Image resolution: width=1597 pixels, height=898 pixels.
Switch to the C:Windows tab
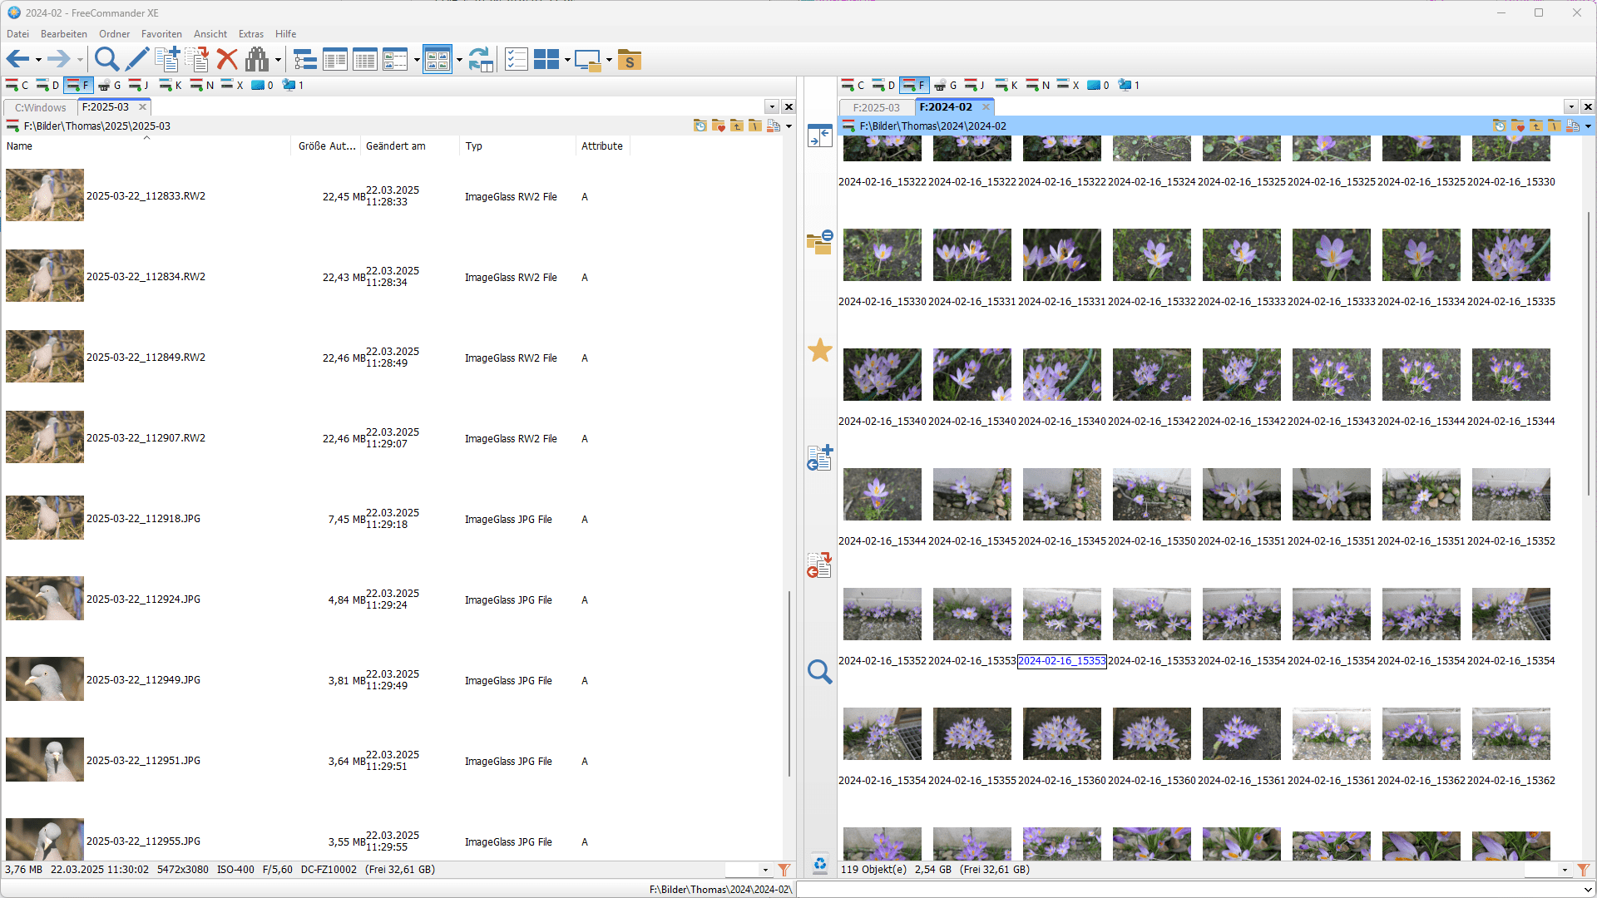(x=40, y=107)
